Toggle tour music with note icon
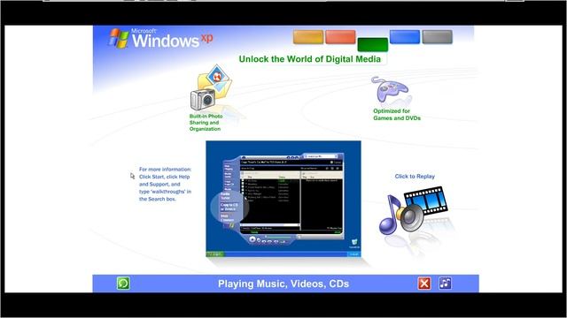Screen dimensions: 567x318 click(x=445, y=283)
